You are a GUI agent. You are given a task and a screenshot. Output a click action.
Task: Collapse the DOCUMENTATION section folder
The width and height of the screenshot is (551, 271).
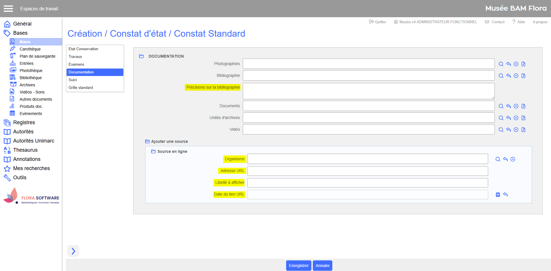pos(141,56)
